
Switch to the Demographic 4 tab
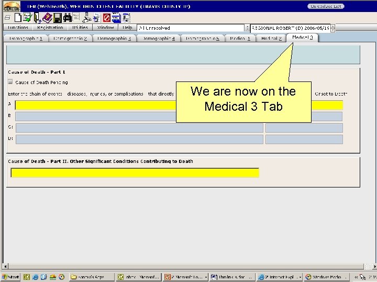pyautogui.click(x=159, y=38)
